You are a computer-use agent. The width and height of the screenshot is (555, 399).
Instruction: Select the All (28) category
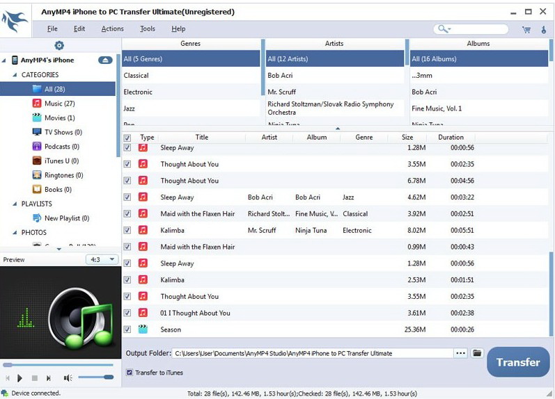(x=58, y=89)
